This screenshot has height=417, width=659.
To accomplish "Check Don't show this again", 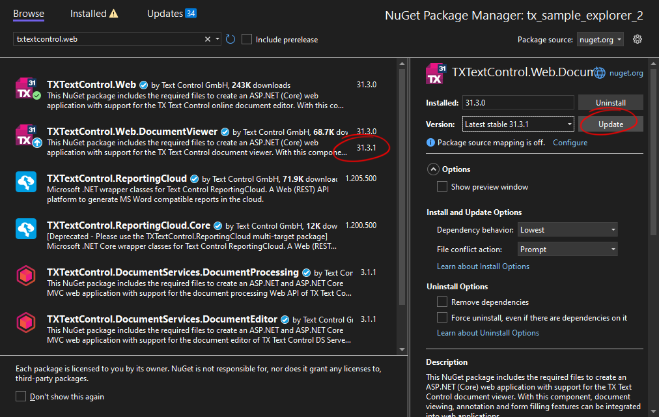I will pyautogui.click(x=21, y=396).
